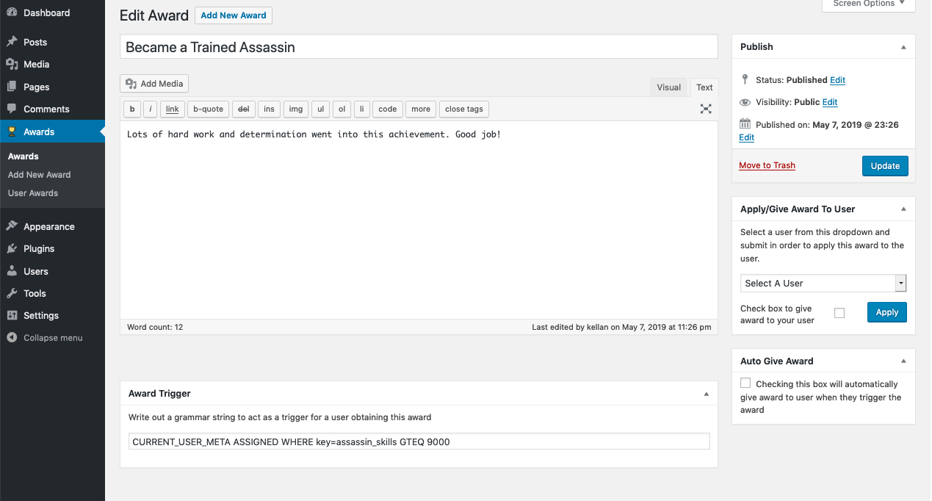Insert the more tag button

[421, 109]
